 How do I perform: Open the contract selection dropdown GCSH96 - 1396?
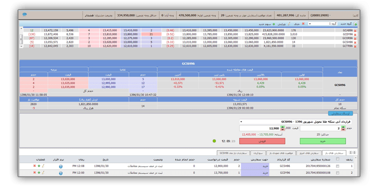tap(295, 122)
